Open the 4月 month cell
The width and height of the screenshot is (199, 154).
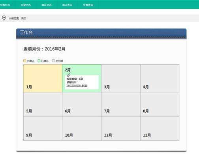pyautogui.click(x=160, y=78)
